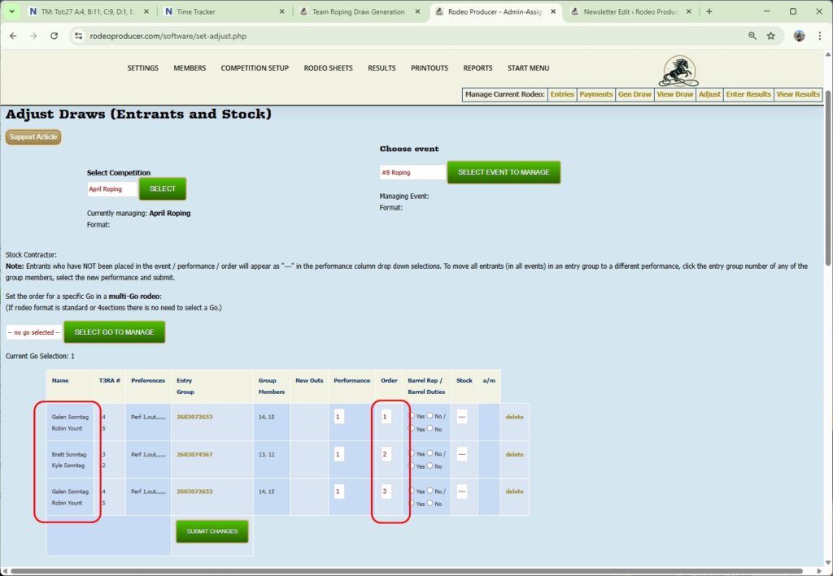Open the Adjust link

click(709, 94)
